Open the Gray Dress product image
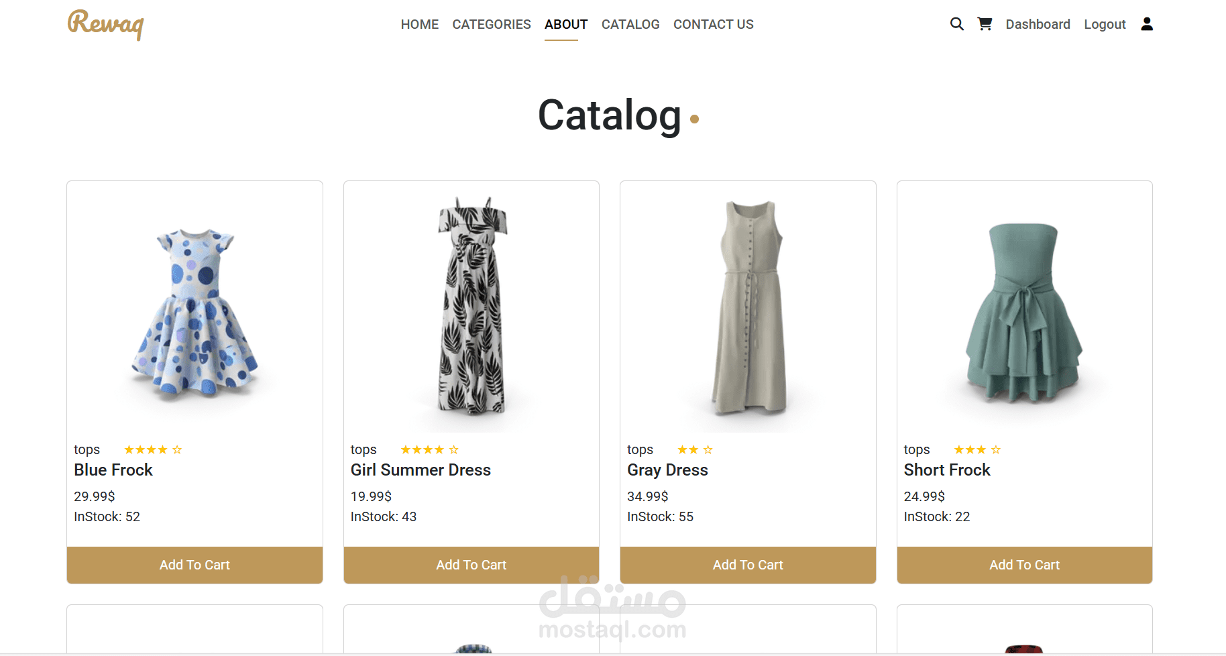Viewport: 1226px width, 656px height. tap(748, 309)
